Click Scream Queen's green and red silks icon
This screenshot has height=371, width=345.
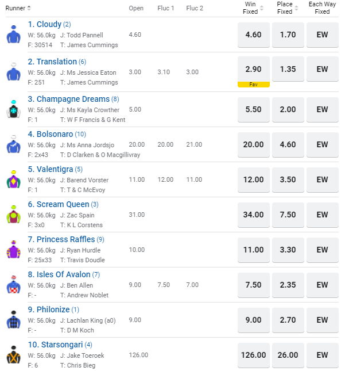pos(13,215)
